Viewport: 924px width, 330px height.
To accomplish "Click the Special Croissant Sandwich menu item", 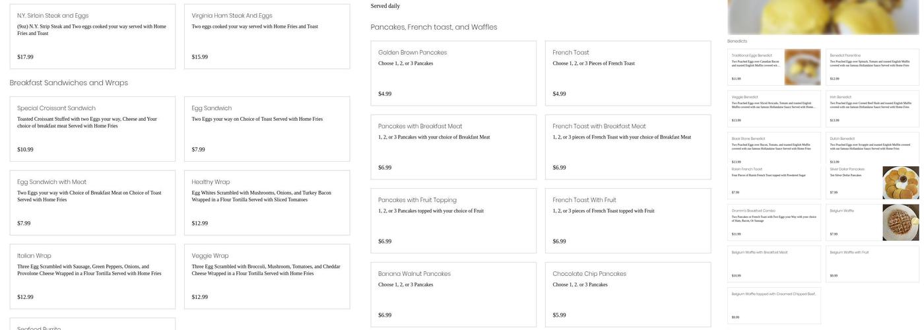I will 92,129.
